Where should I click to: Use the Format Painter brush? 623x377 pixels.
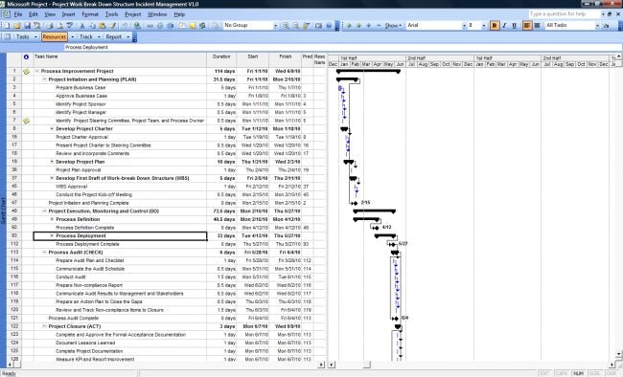coord(112,26)
